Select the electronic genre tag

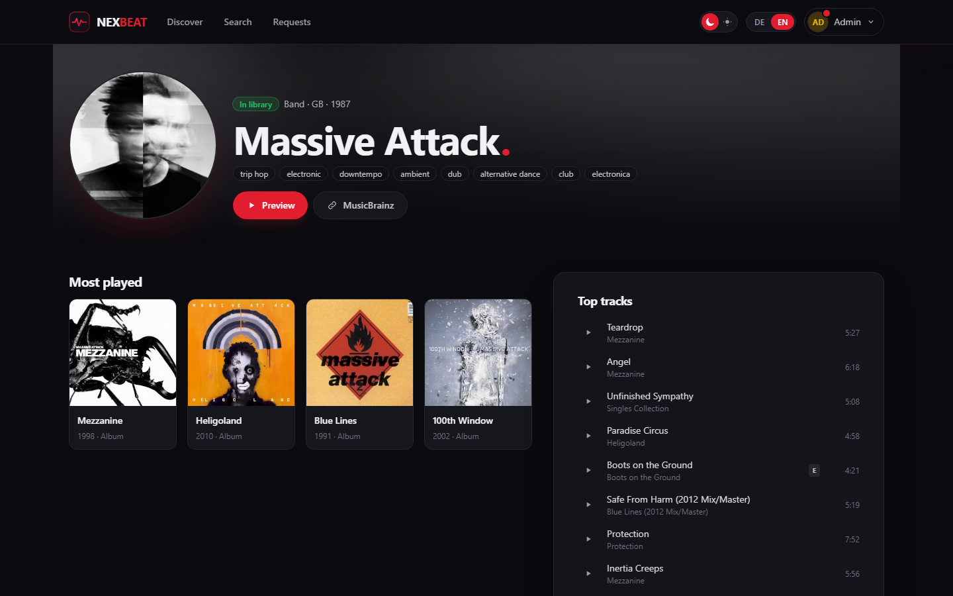pyautogui.click(x=304, y=174)
